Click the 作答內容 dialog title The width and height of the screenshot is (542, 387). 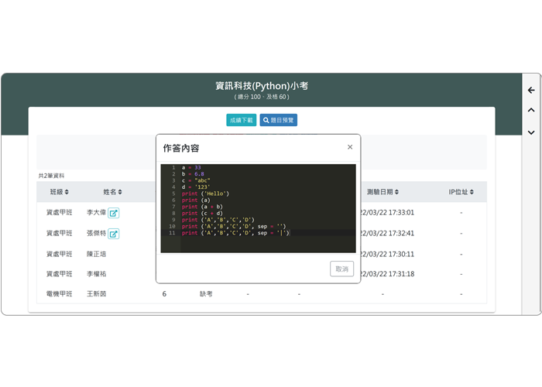(180, 148)
